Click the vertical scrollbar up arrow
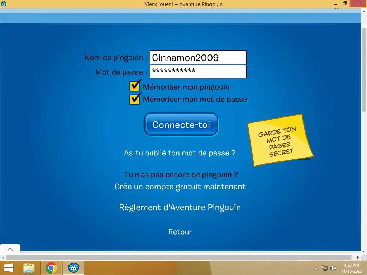 point(364,11)
